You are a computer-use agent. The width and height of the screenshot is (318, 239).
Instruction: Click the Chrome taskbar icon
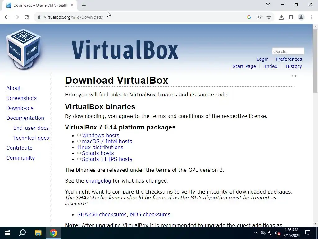click(53, 233)
